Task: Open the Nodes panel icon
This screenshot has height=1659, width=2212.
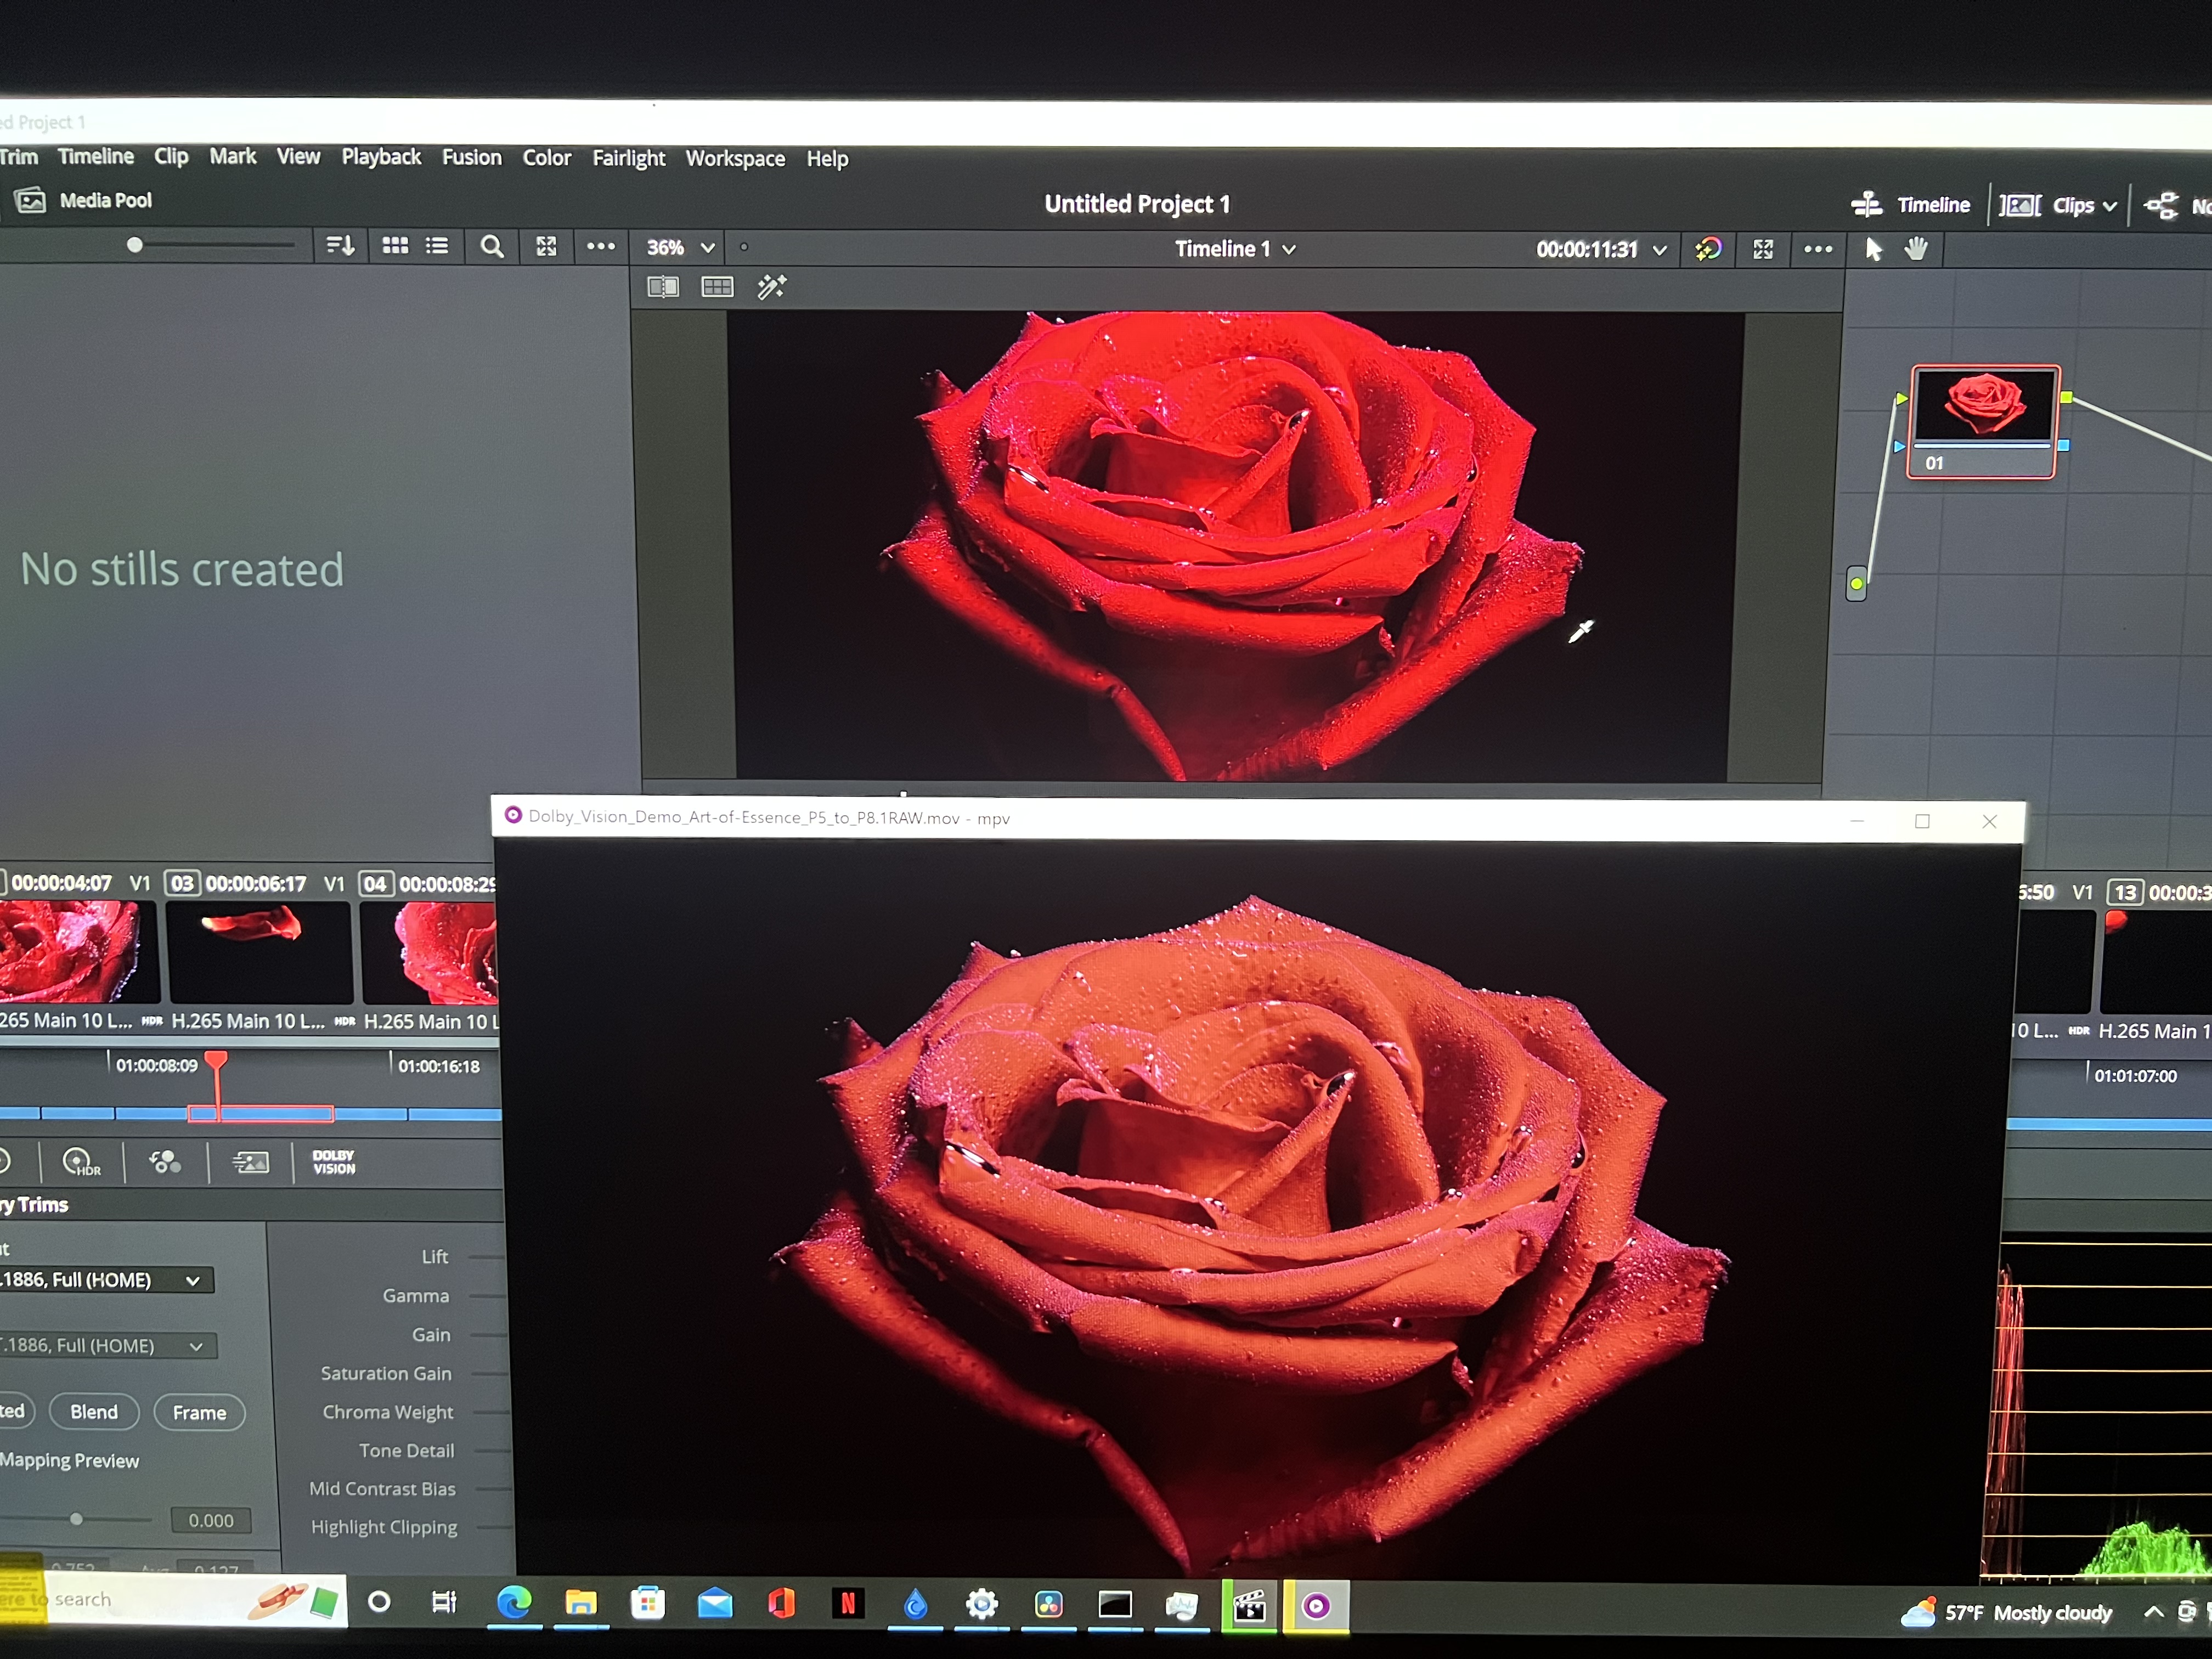Action: pos(2162,206)
